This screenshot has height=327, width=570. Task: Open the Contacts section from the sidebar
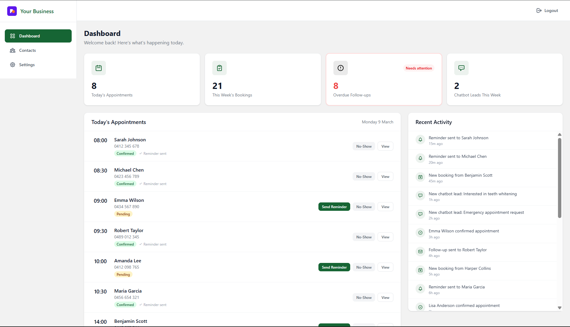pos(27,50)
